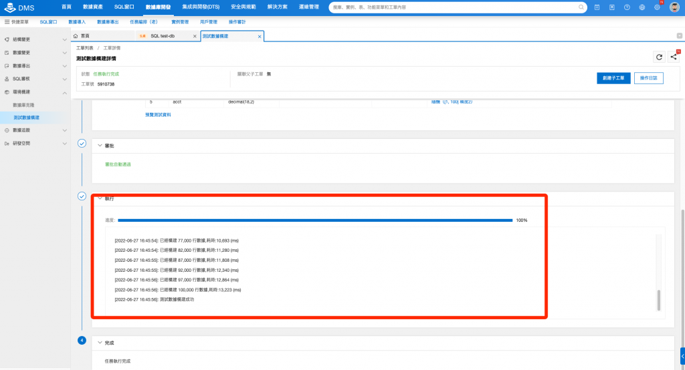The image size is (685, 370).
Task: Expand the 數據追蹤 sidebar chevron
Action: pos(65,130)
